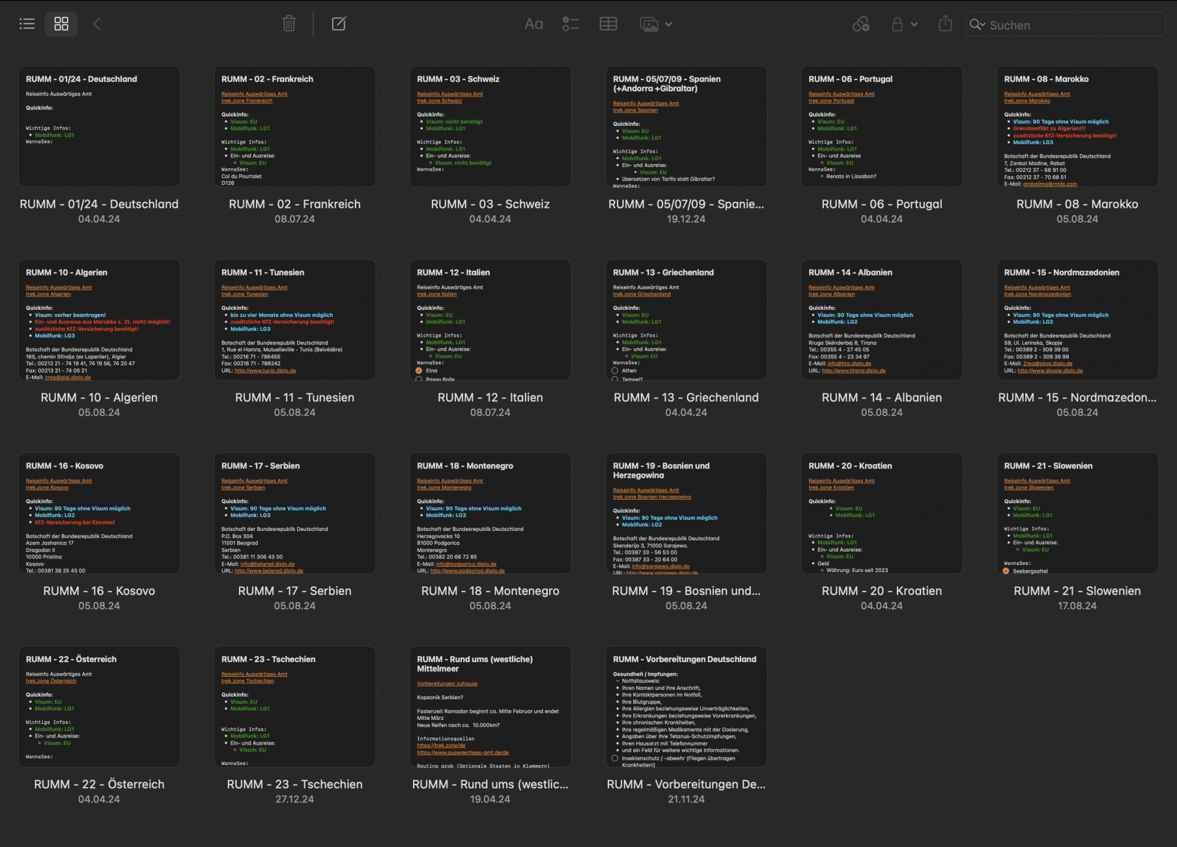Image resolution: width=1177 pixels, height=847 pixels.
Task: Open collaboration share icon
Action: point(860,24)
